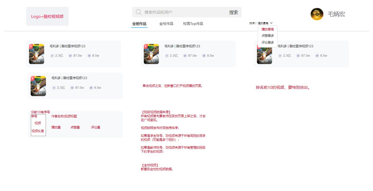Click the 作者名称|视频标题 placeholder text
This screenshot has height=191, width=373.
(64, 116)
